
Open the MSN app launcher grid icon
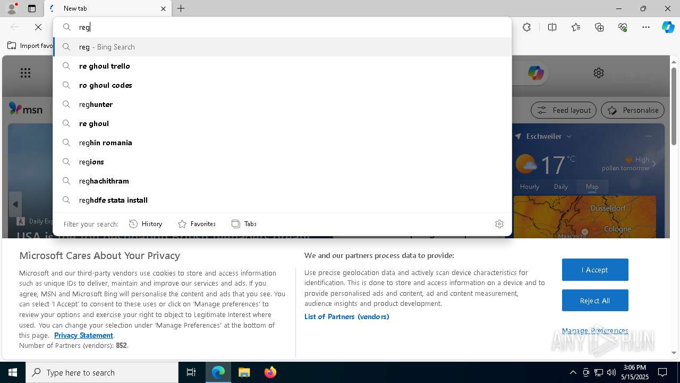pyautogui.click(x=25, y=73)
